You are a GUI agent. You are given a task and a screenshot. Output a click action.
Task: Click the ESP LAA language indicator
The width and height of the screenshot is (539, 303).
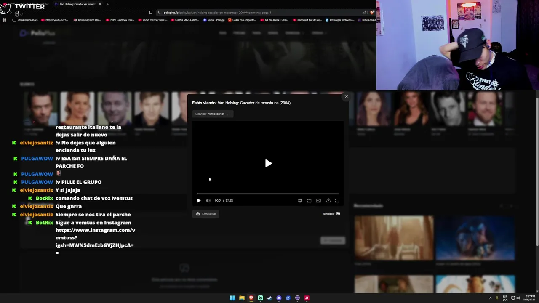click(x=505, y=298)
